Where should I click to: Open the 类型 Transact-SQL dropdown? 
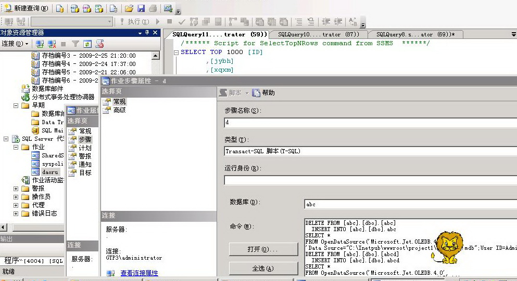[x=370, y=151]
